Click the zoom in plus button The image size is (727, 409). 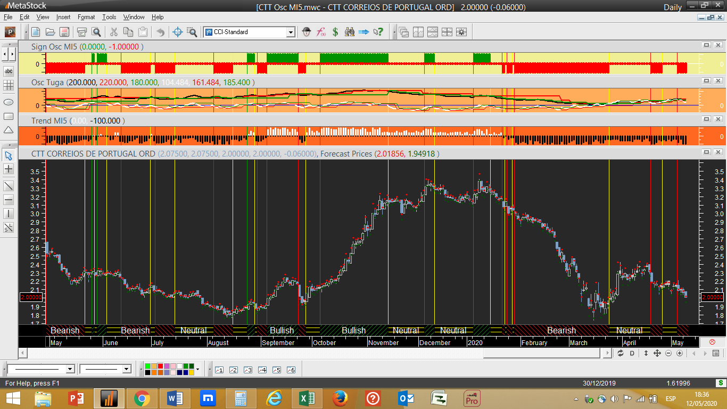[x=680, y=353]
